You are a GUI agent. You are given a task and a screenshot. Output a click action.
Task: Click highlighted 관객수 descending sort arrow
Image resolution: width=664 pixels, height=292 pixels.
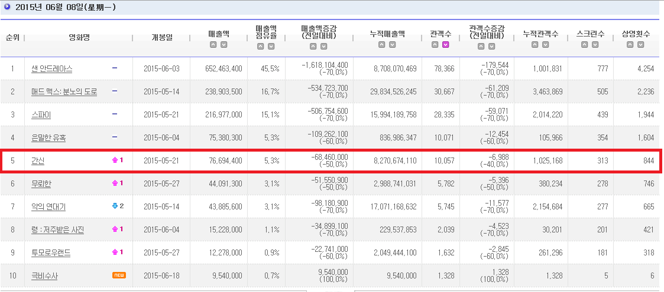(445, 45)
